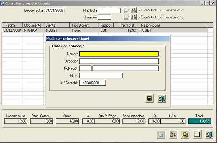Click the copy documents icon in bottom toolbar
217x143 pixels.
(x=161, y=134)
